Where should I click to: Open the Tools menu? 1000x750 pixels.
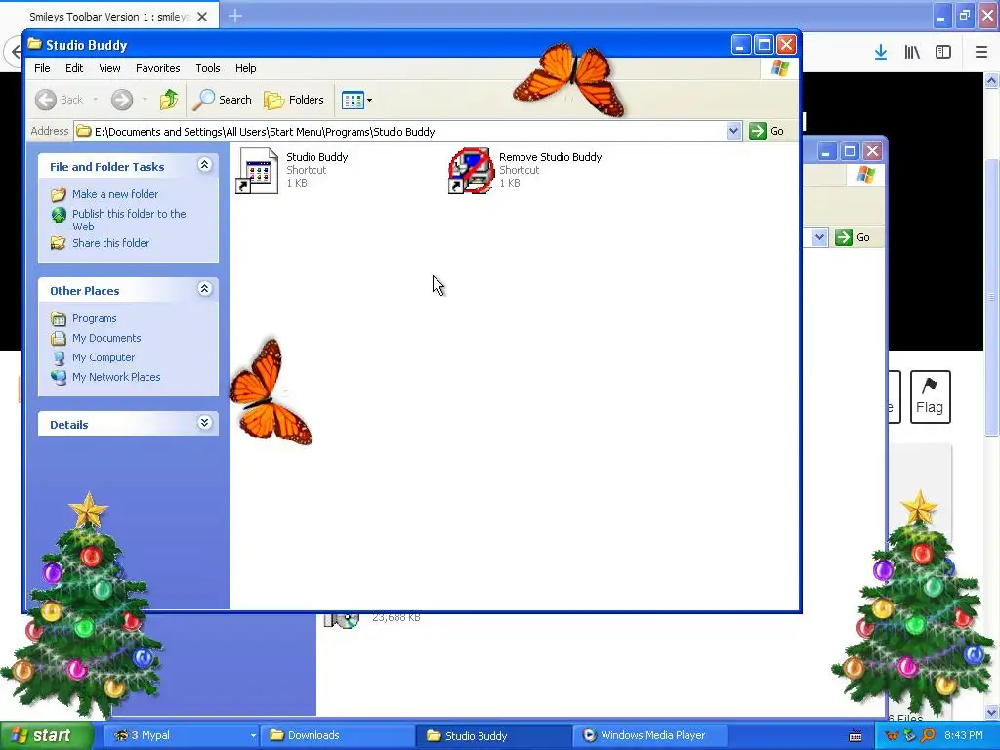coord(208,68)
